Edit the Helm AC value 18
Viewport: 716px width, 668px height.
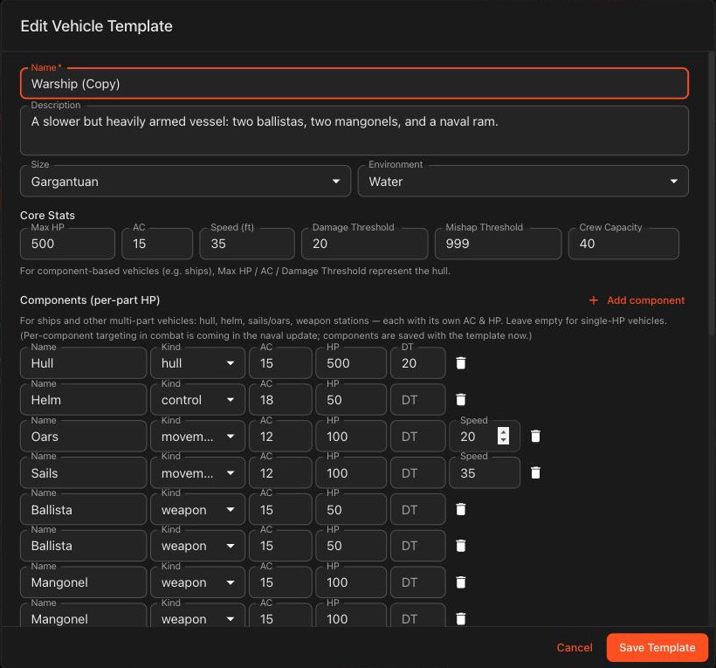pyautogui.click(x=280, y=400)
